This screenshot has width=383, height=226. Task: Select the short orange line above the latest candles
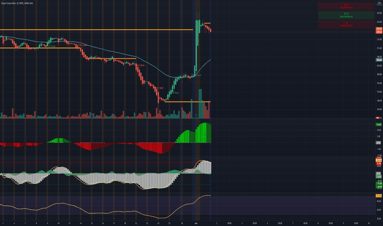(x=207, y=23)
